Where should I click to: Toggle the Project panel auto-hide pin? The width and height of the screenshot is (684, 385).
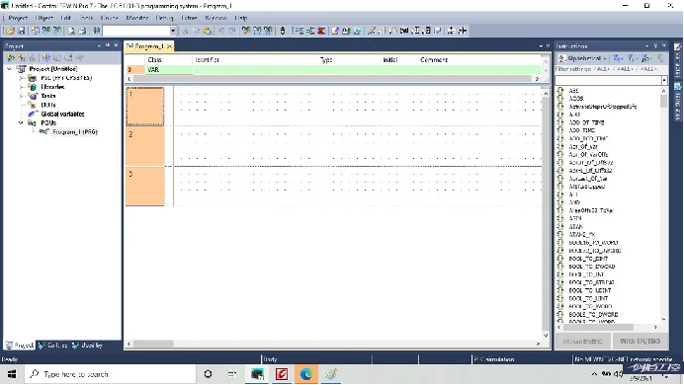click(x=108, y=45)
